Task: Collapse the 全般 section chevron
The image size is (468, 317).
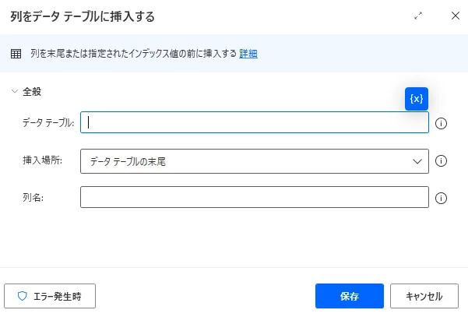Action: click(x=15, y=91)
